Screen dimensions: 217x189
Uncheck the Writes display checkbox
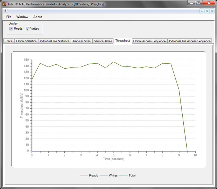click(27, 29)
